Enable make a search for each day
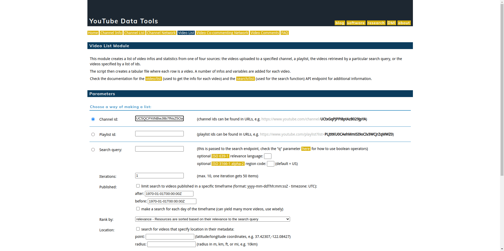This screenshot has width=504, height=251. coord(138,209)
